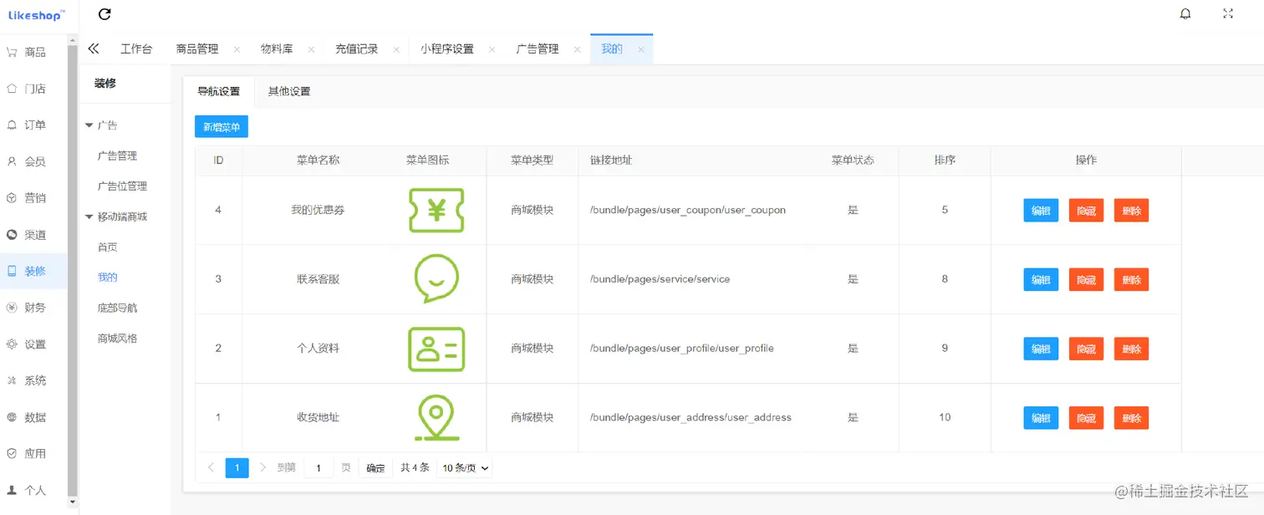This screenshot has width=1264, height=515.
Task: Open 门店 in the left sidebar
Action: tap(33, 89)
